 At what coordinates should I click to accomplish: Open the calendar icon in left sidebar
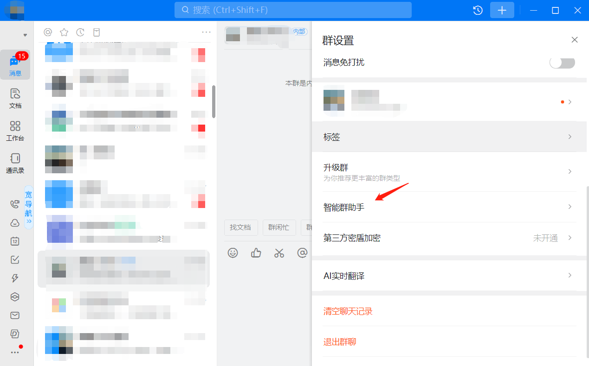point(15,241)
